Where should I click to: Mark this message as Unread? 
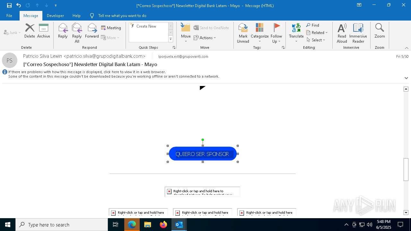pos(243,33)
